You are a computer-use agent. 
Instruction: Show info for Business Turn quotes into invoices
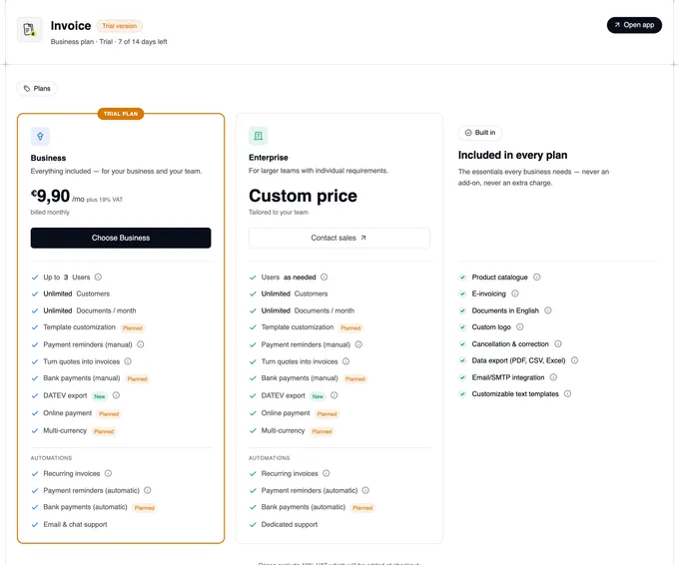[x=128, y=361]
